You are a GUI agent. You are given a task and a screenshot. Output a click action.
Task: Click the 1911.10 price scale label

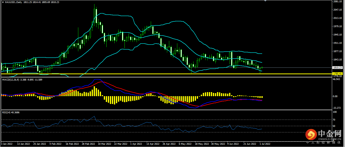337,43
